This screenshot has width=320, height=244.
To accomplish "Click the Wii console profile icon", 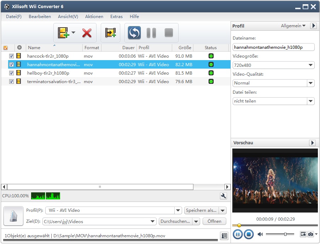I will click(x=13, y=216).
